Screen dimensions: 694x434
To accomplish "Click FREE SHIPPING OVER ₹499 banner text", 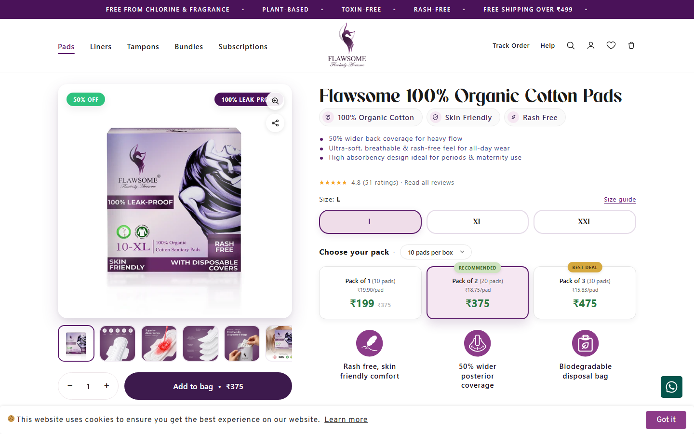I will [528, 9].
